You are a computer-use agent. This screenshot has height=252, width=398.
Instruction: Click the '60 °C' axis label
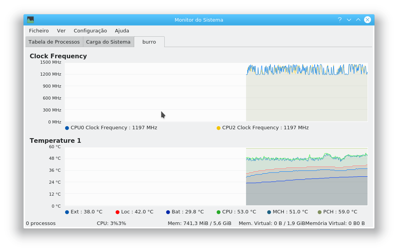[x=55, y=147]
